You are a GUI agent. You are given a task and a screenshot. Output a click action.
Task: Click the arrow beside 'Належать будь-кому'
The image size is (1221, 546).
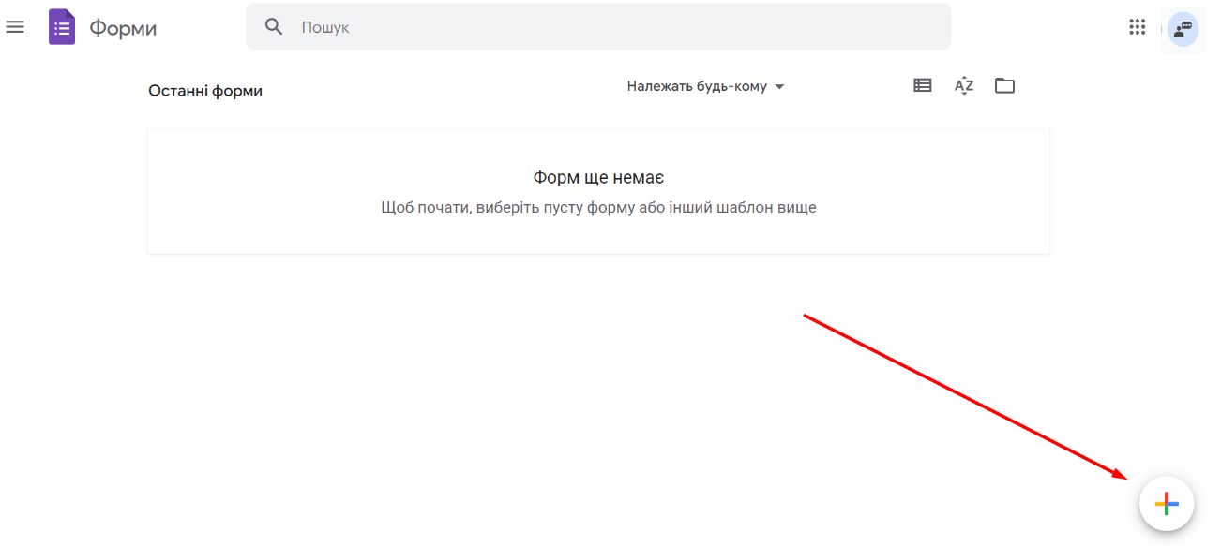tap(779, 87)
